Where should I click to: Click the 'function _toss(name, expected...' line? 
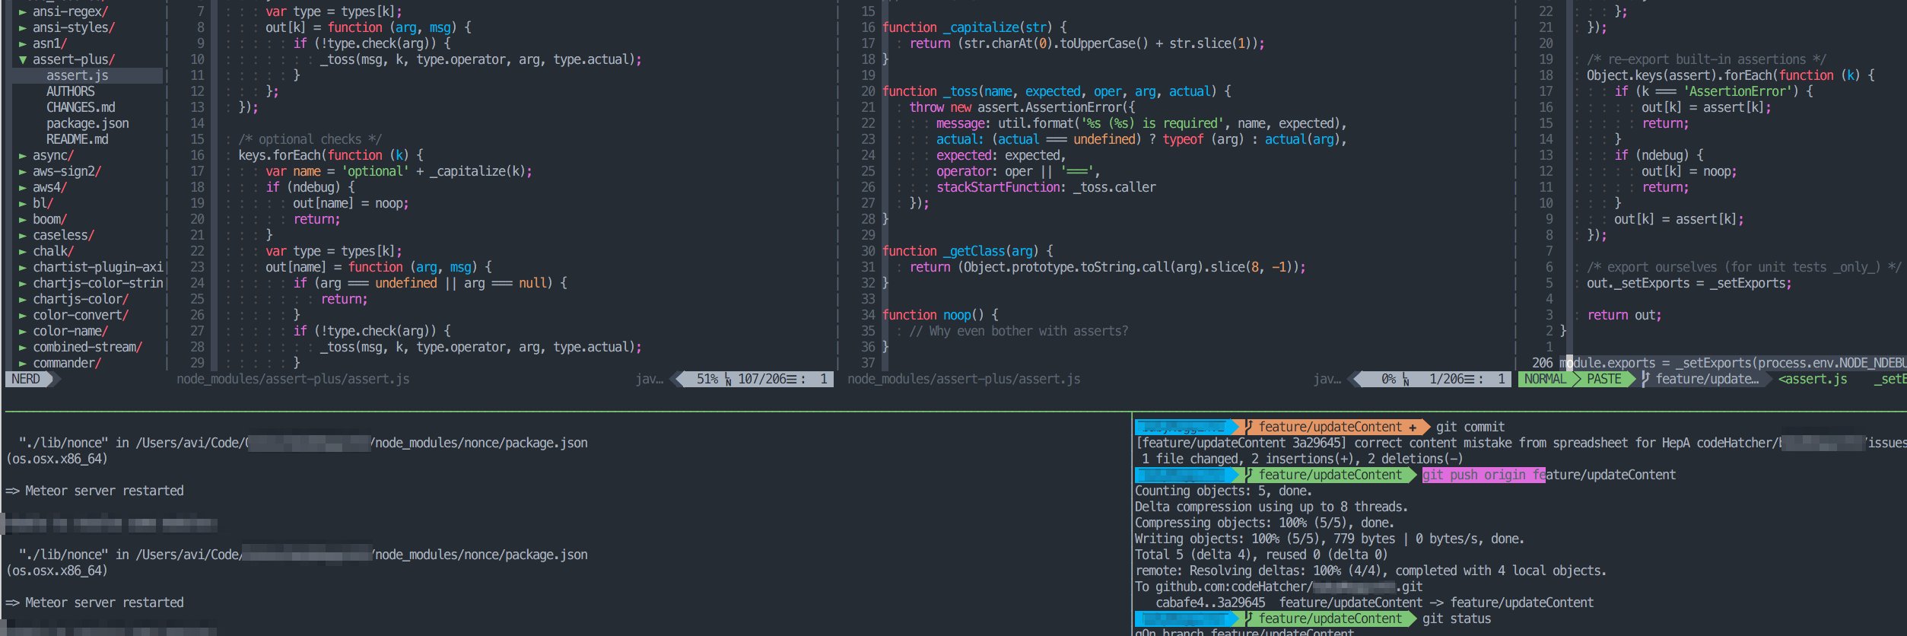click(x=1057, y=92)
